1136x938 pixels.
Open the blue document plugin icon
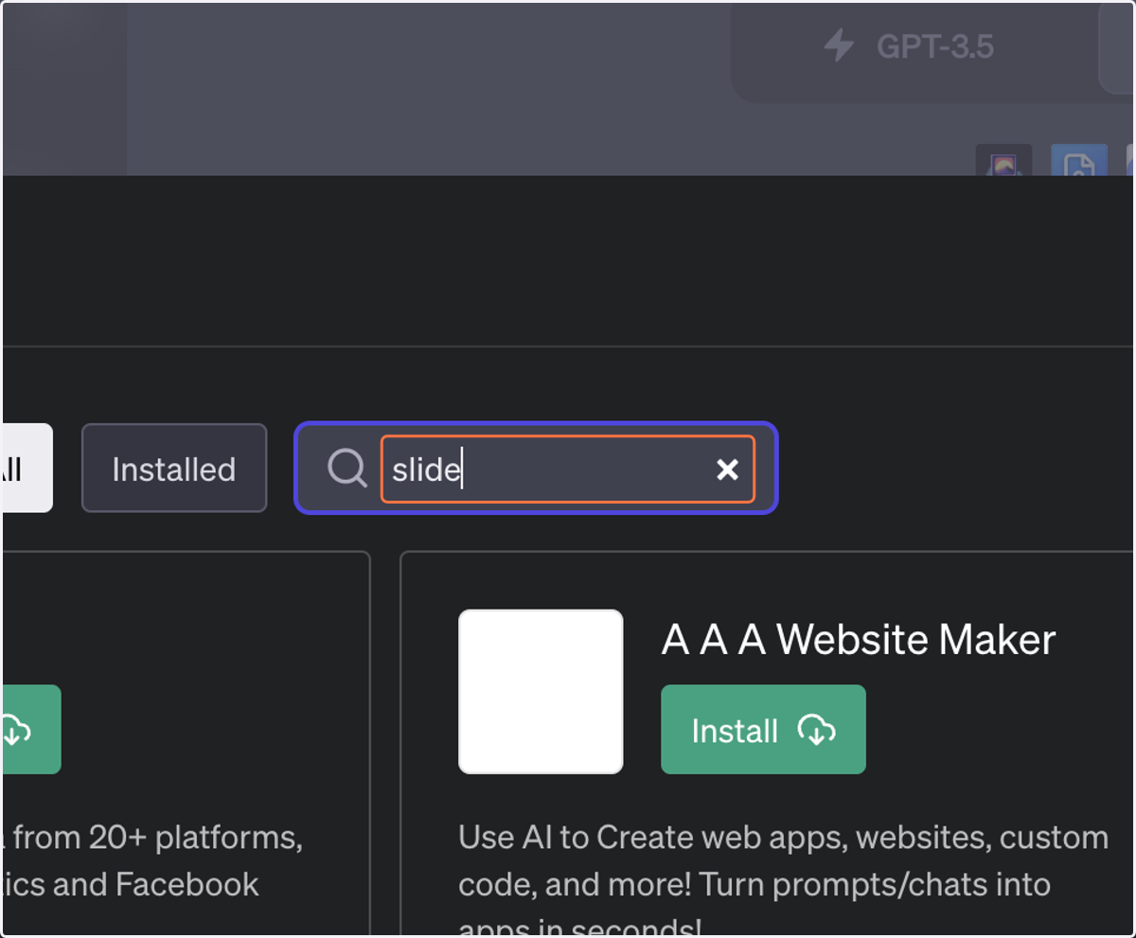point(1079,161)
